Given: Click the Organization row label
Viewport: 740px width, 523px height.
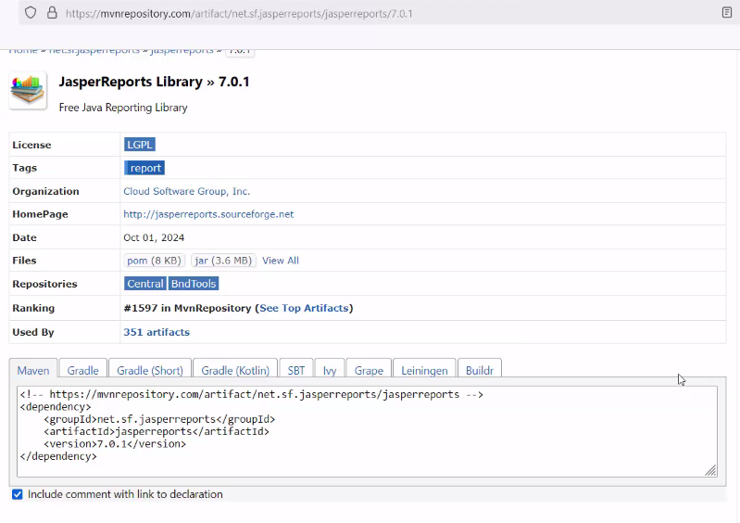Looking at the screenshot, I should pyautogui.click(x=45, y=191).
